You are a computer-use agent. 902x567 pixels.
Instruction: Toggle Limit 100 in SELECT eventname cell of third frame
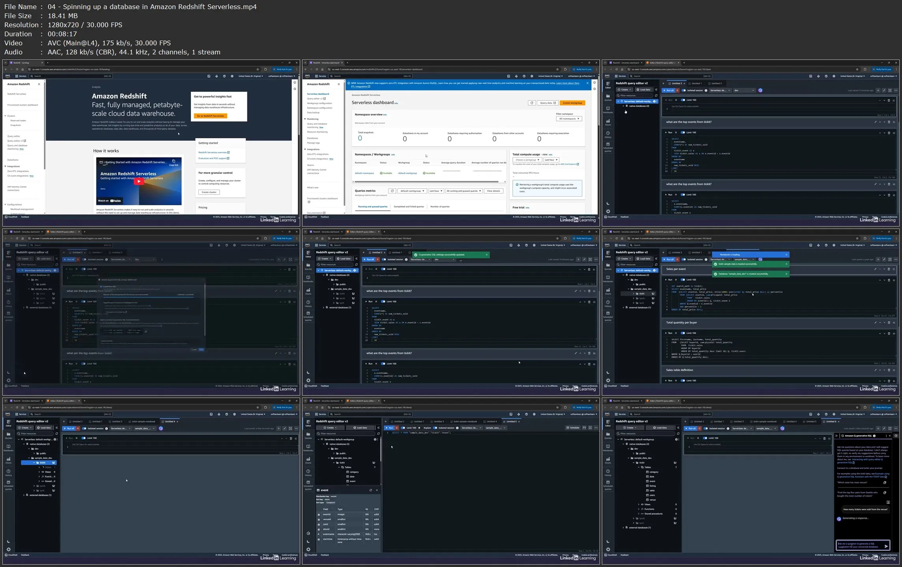coord(683,132)
